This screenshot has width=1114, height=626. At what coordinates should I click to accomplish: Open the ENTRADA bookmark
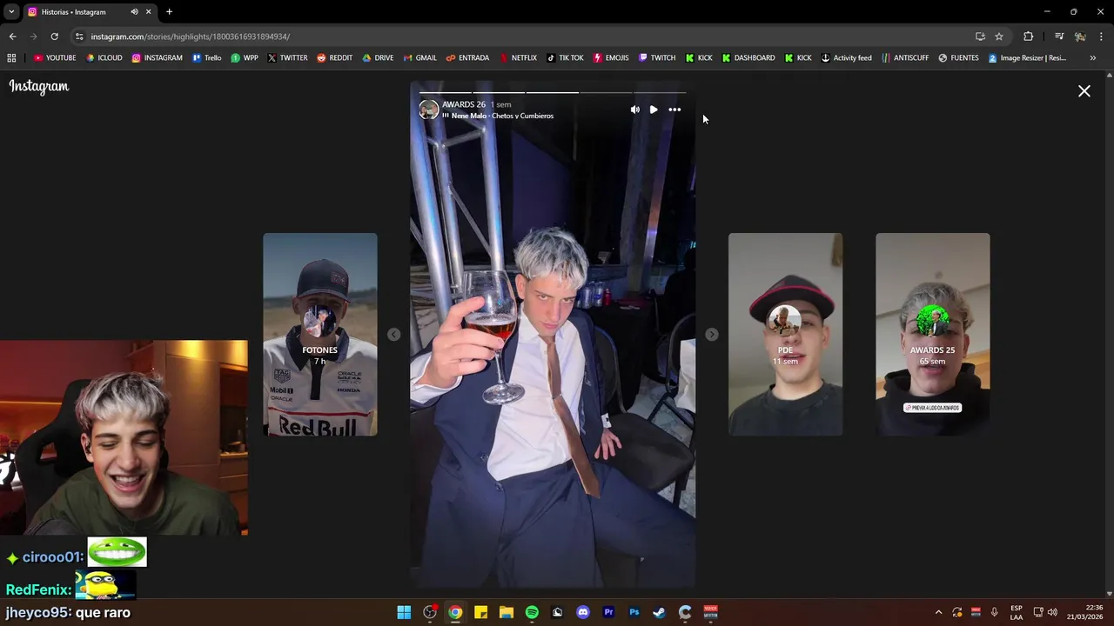coord(467,57)
